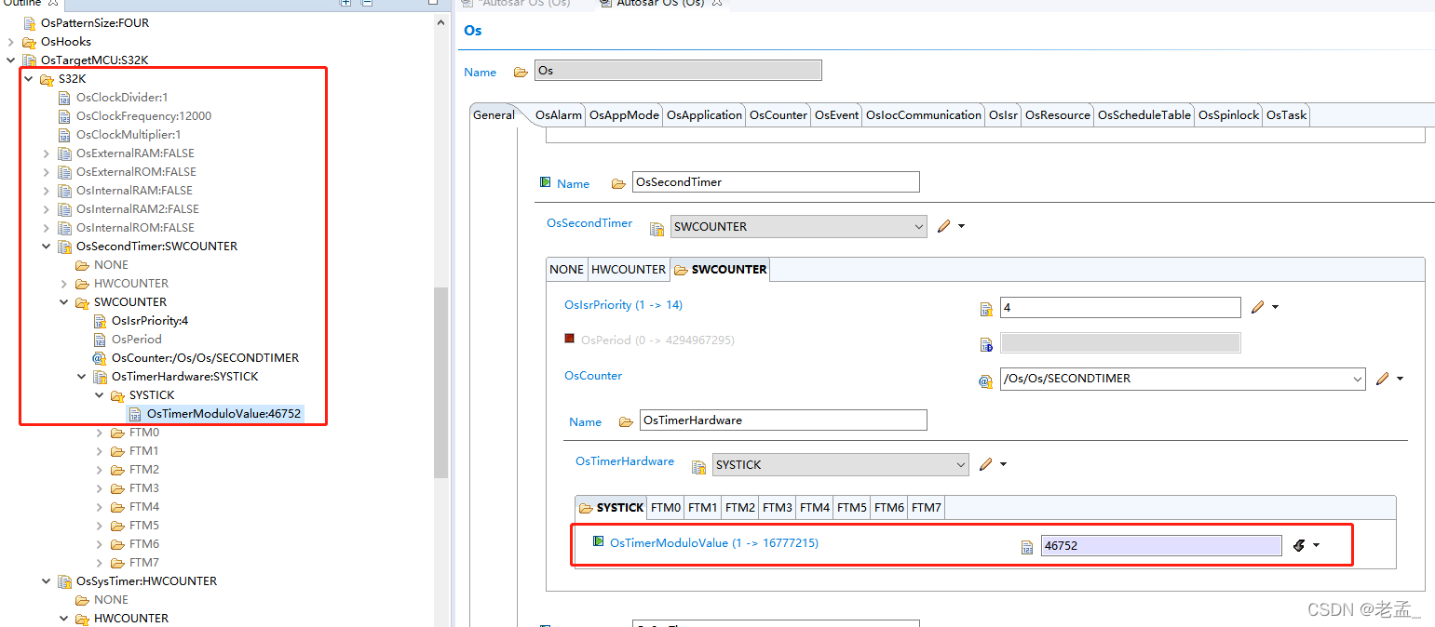Click icon left of OsTimerModuloValue label
This screenshot has width=1435, height=627.
point(599,541)
